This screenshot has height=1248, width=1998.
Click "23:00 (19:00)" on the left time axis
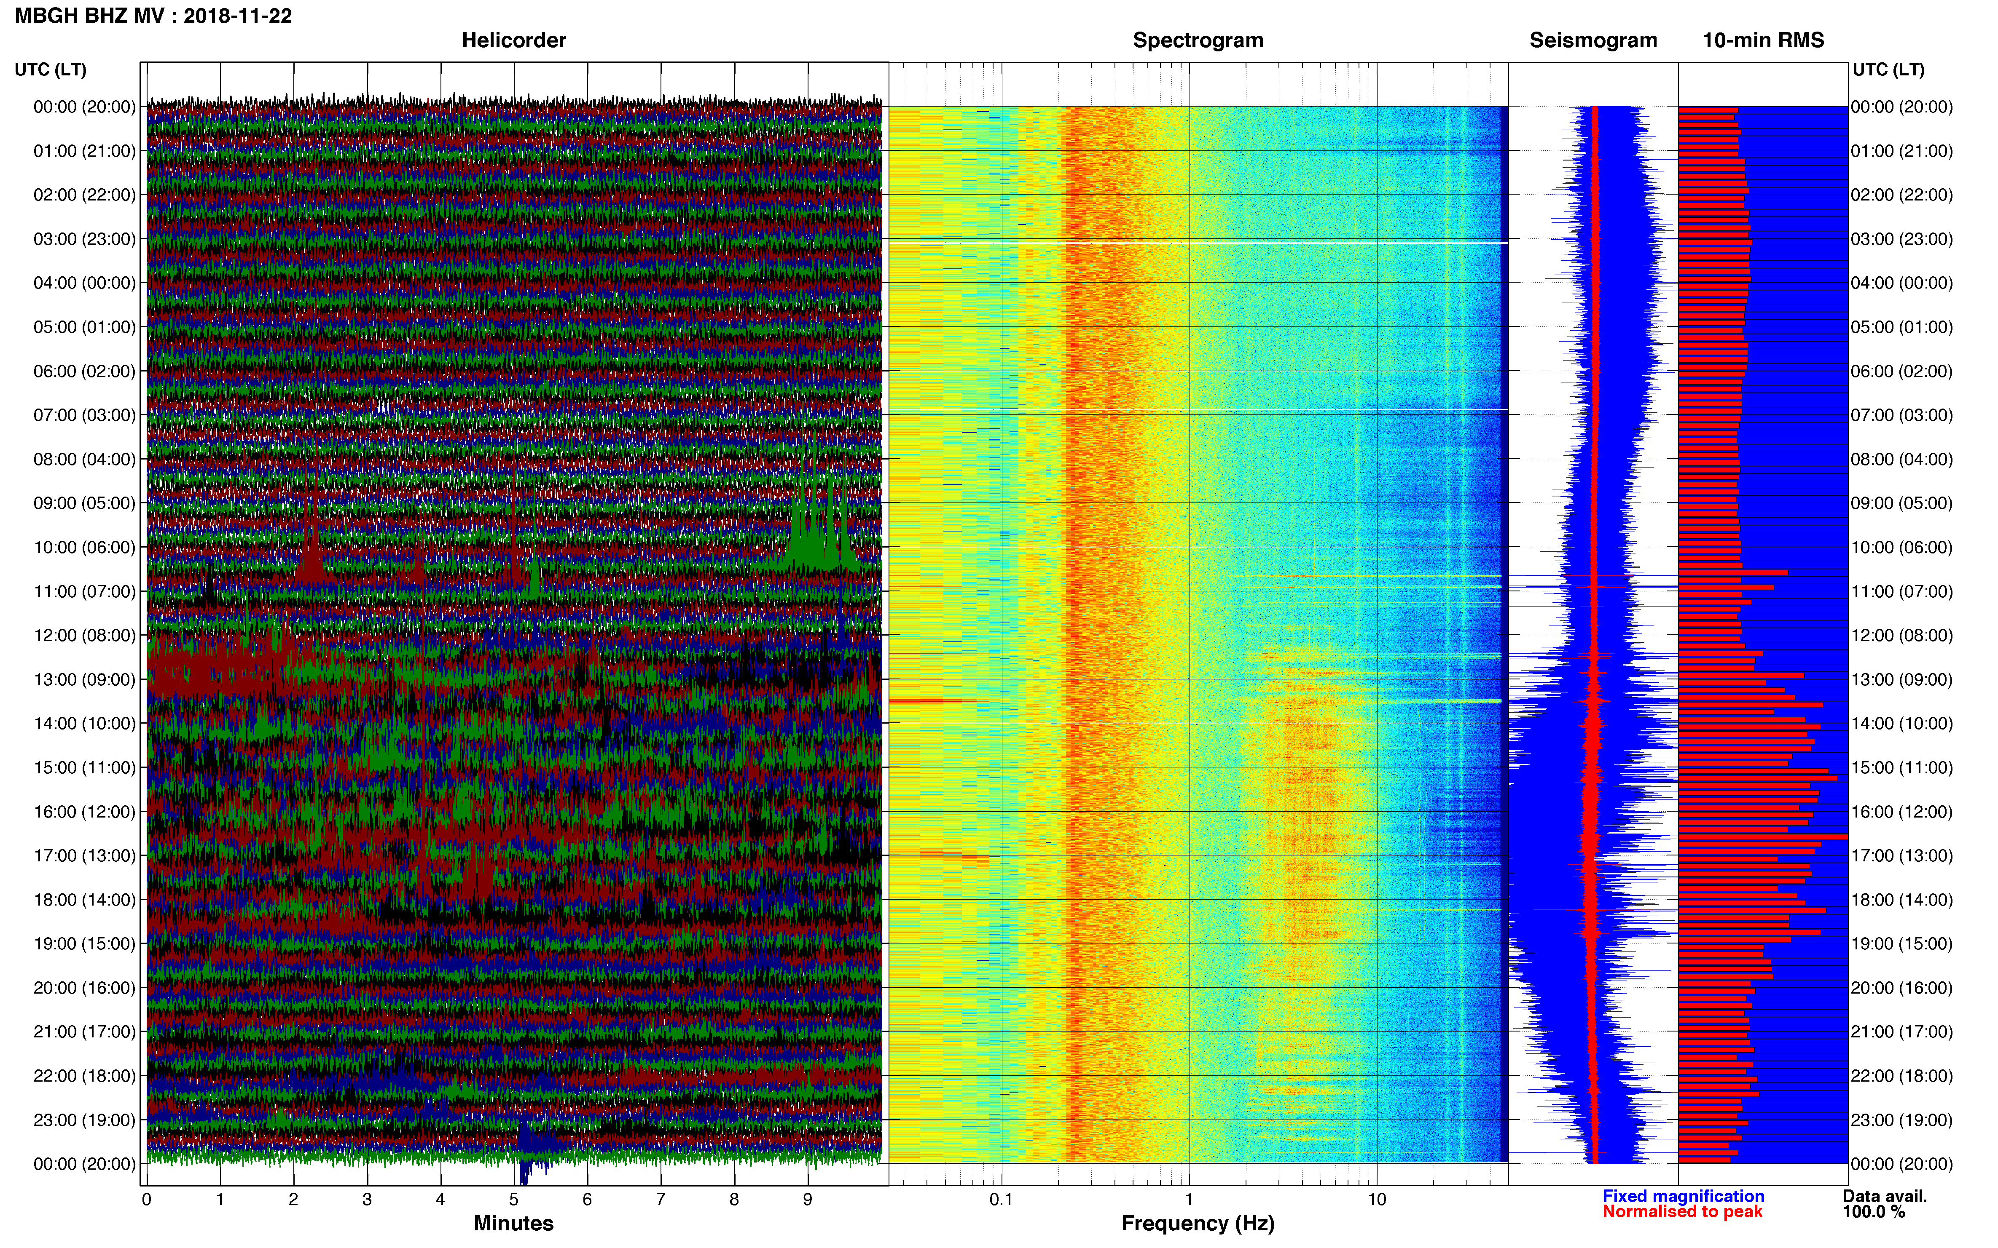pos(84,1120)
